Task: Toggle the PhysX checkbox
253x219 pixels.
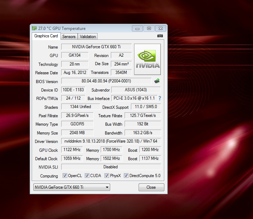Action: [107, 176]
